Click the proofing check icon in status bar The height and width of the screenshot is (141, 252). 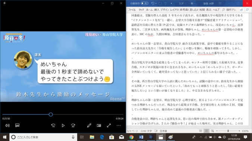(156, 131)
